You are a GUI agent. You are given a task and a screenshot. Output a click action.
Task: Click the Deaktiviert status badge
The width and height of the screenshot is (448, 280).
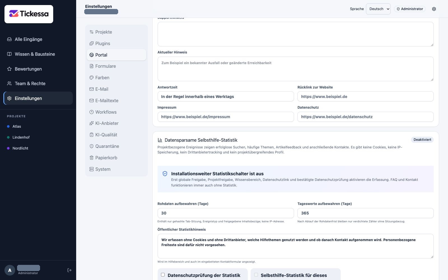click(422, 140)
